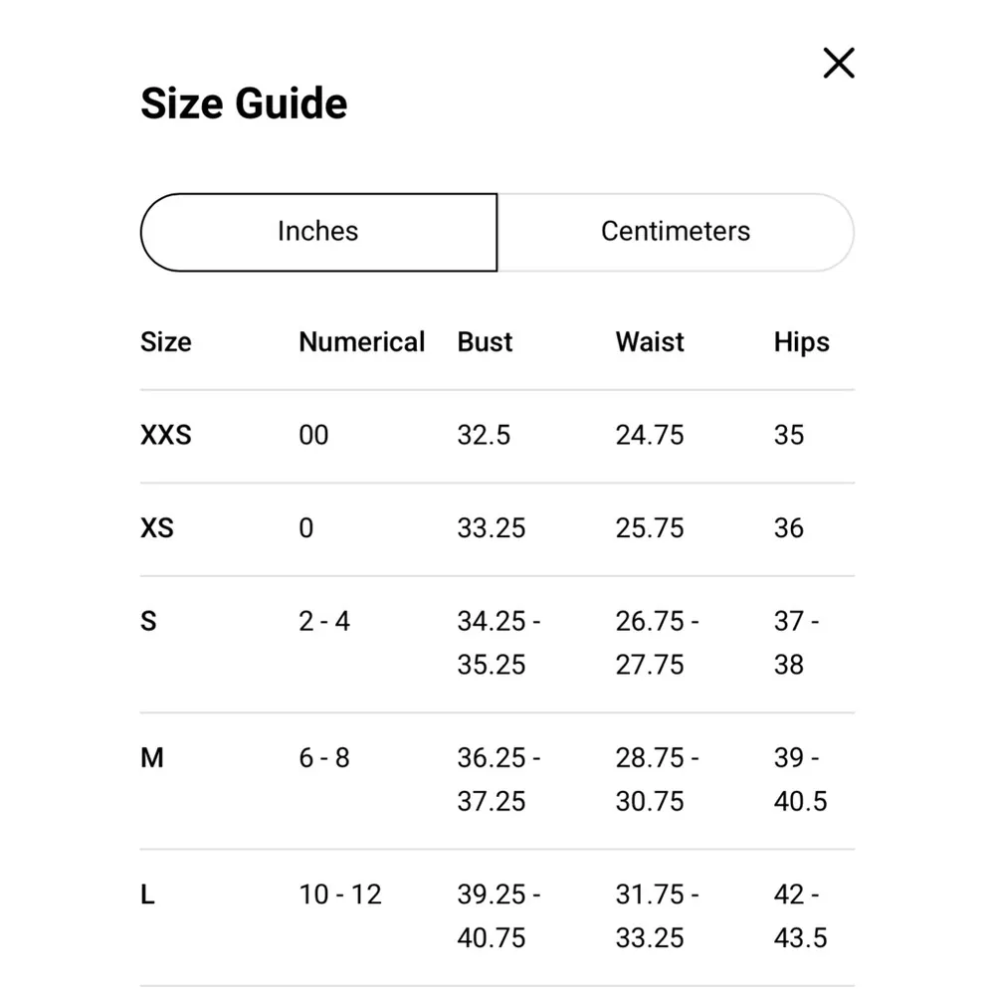This screenshot has height=995, width=995.
Task: Click the 39 - 40.5 hips value
Action: click(800, 779)
